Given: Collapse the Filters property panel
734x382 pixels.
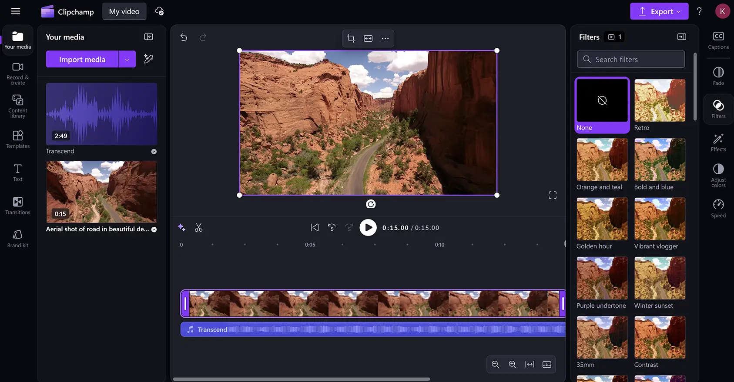Looking at the screenshot, I should coord(682,37).
